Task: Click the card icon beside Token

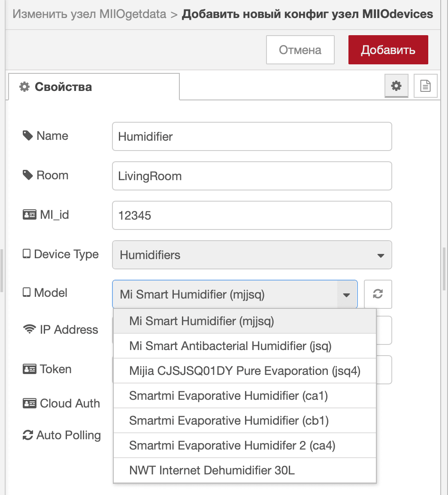Action: pos(29,369)
